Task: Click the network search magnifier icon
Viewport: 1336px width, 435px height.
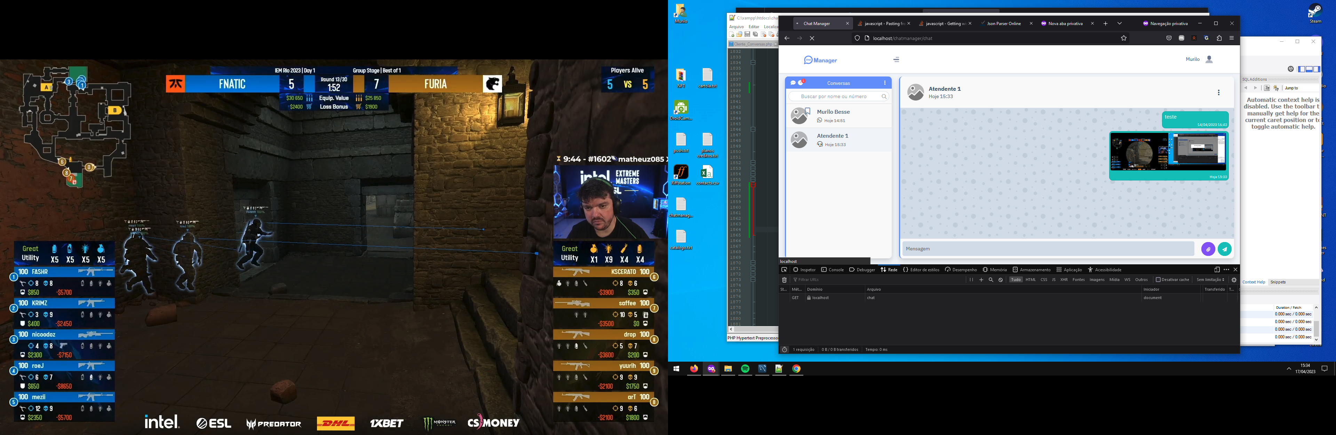Action: pyautogui.click(x=991, y=280)
